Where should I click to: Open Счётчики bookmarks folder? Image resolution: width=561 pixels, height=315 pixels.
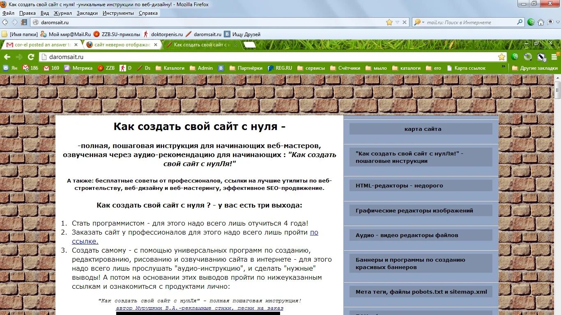pyautogui.click(x=345, y=68)
